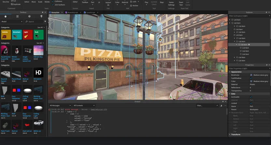
Task: Select the Structure category tile
Action: coord(17,35)
